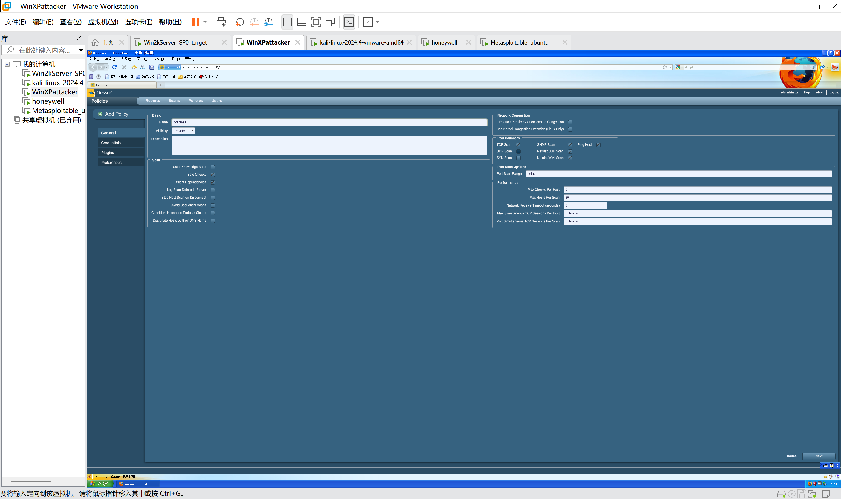841x499 pixels.
Task: Open the snapshot manager icon
Action: click(x=269, y=22)
